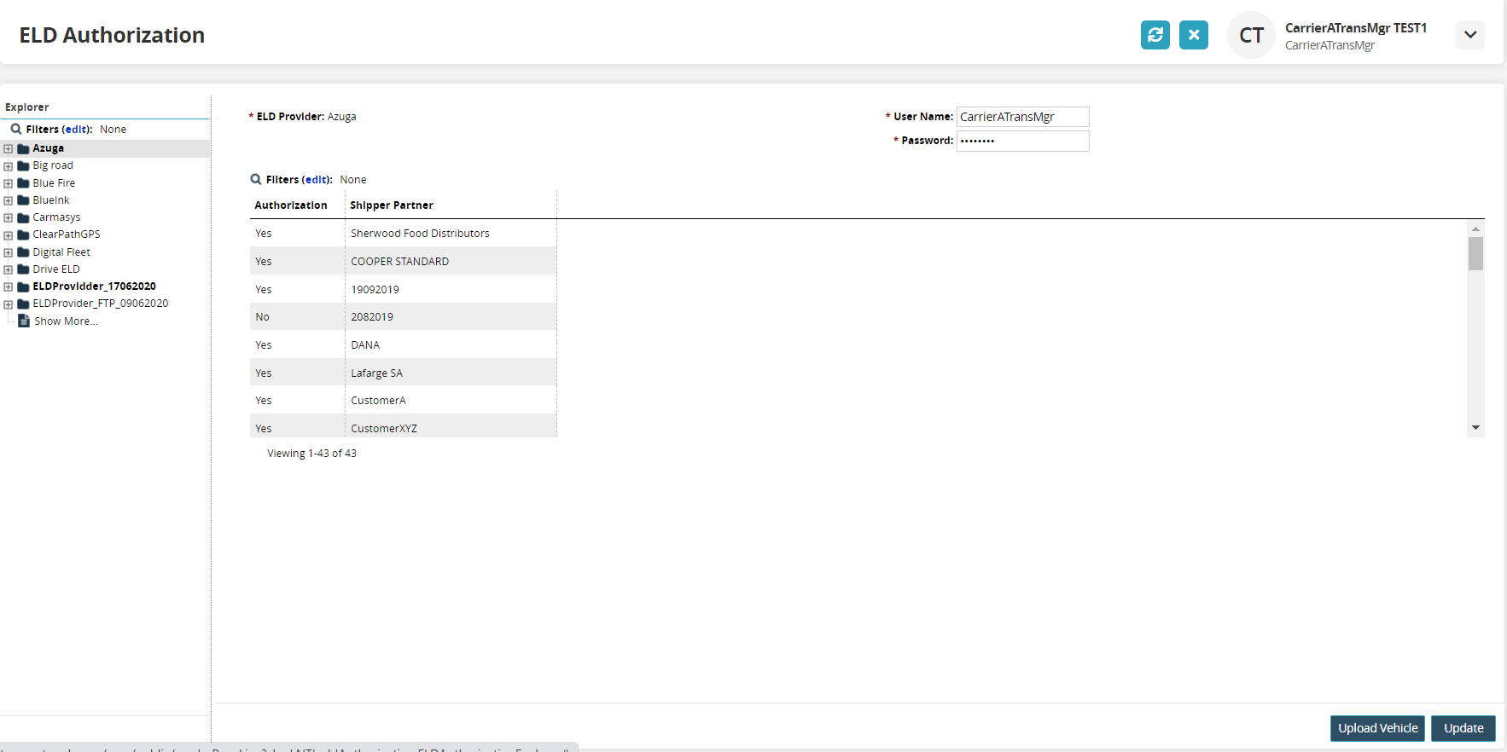Select Carmasys provider in Explorer
Image resolution: width=1507 pixels, height=752 pixels.
click(x=56, y=217)
